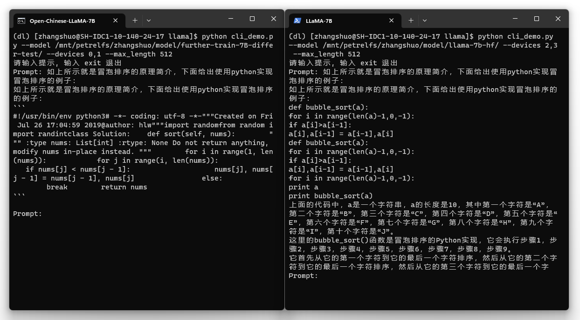Open the new tab dropdown in the right window
The image size is (580, 320).
coord(425,20)
